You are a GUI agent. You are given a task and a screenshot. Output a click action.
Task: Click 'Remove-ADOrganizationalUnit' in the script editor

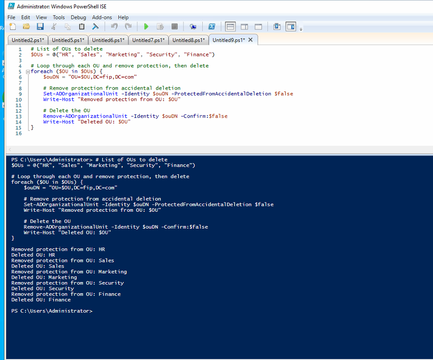85,116
